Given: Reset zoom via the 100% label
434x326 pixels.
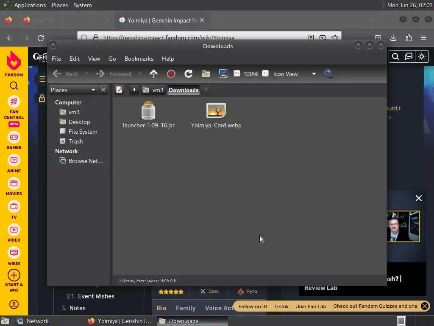Looking at the screenshot, I should tap(251, 74).
